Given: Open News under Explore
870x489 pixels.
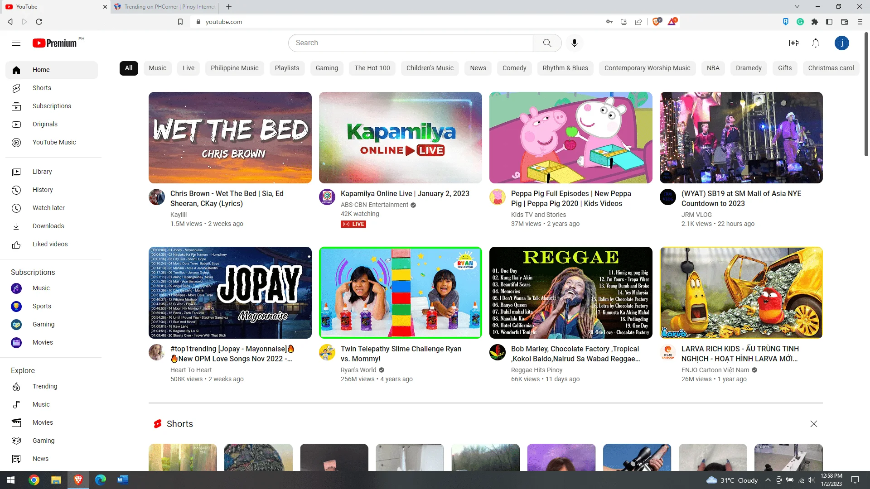Looking at the screenshot, I should coord(52,459).
